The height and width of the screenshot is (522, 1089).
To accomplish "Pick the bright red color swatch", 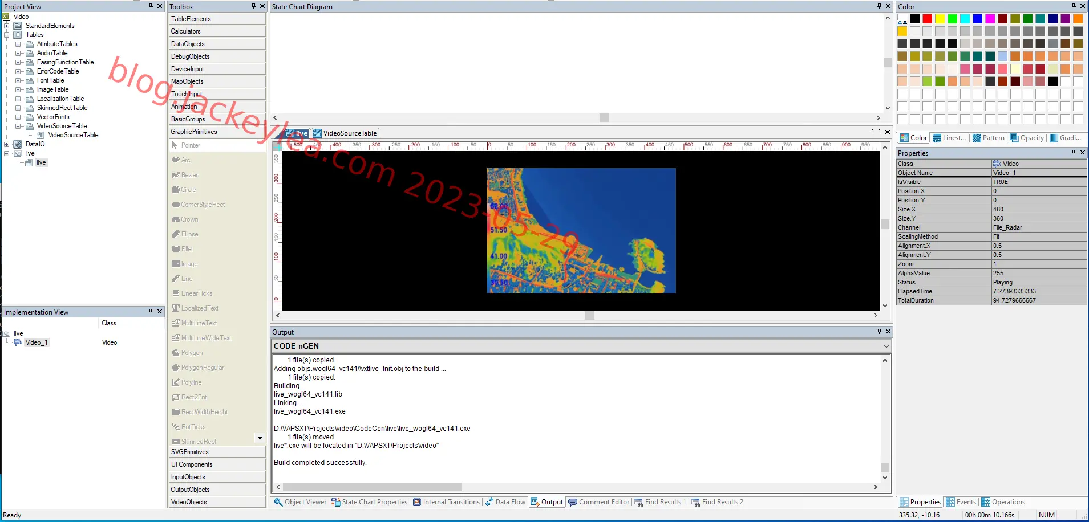I will (928, 19).
